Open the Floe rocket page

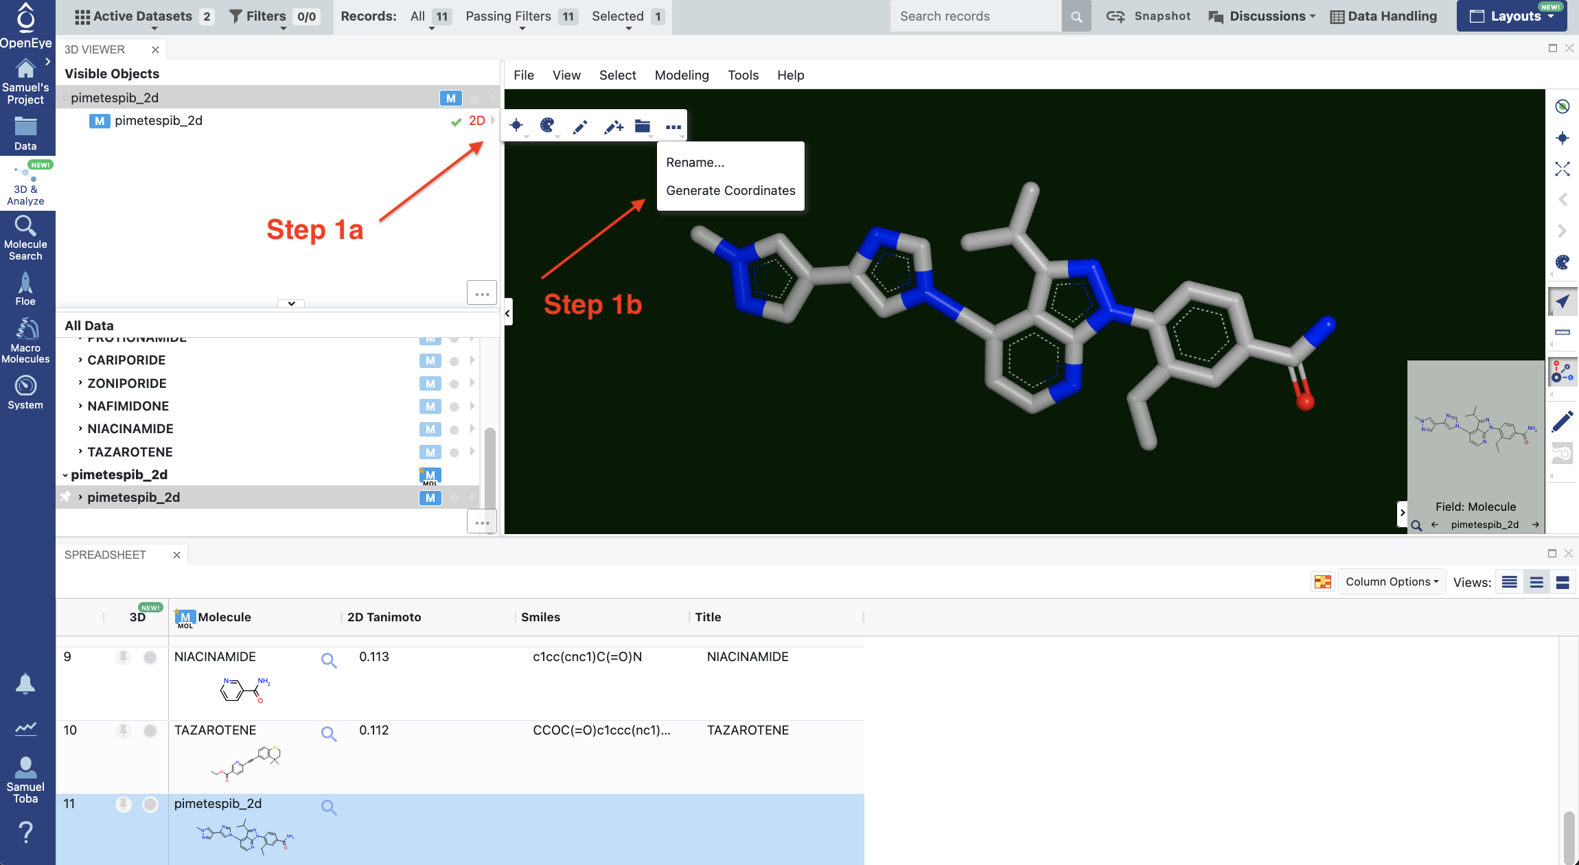point(25,289)
